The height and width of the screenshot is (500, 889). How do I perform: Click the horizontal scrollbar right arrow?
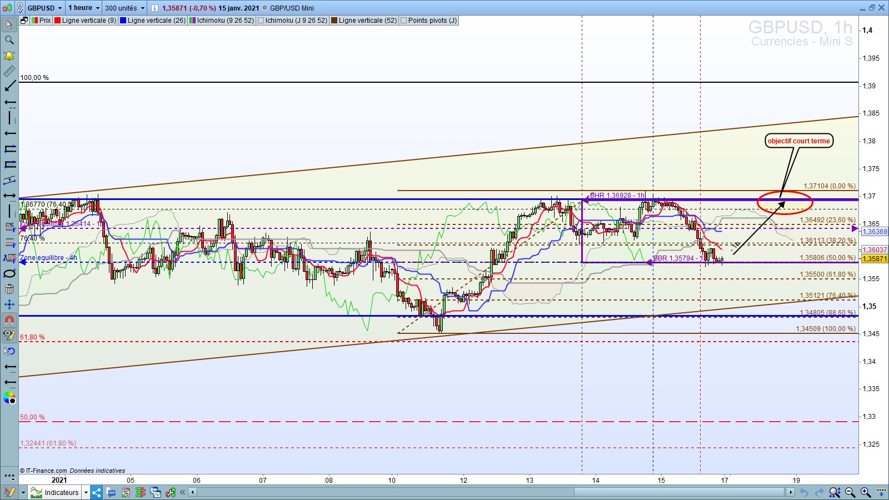[x=790, y=492]
